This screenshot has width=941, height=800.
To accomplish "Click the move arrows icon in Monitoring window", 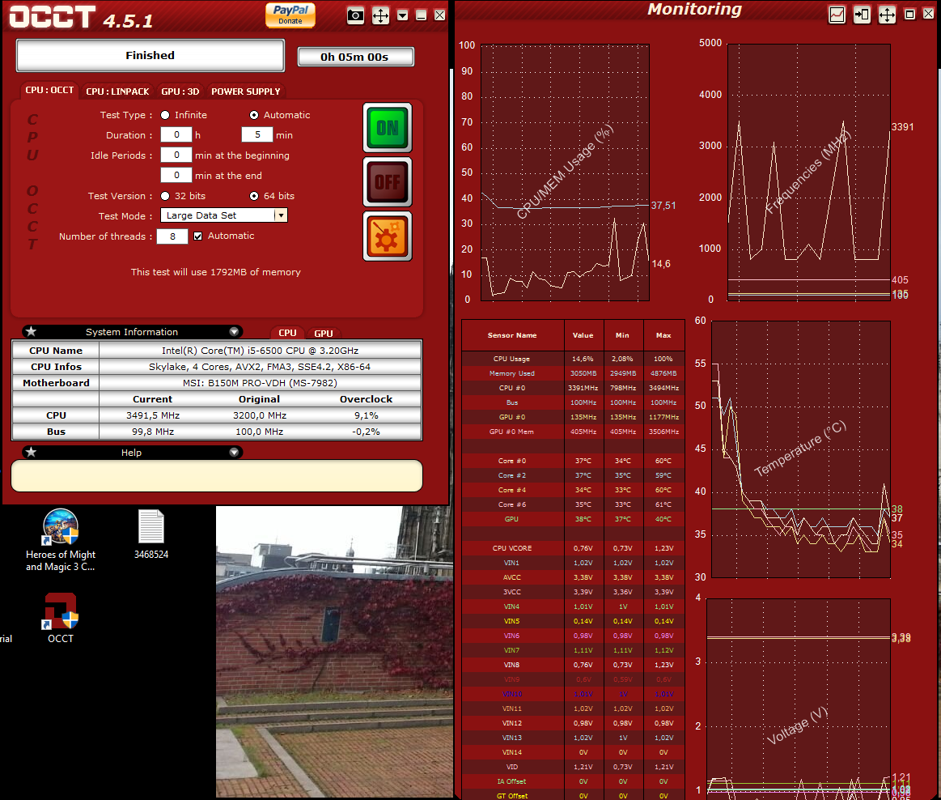I will [887, 15].
